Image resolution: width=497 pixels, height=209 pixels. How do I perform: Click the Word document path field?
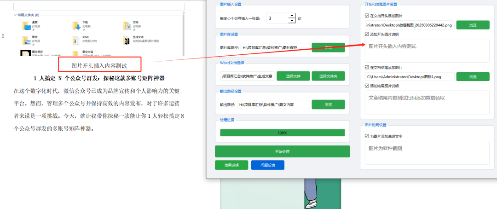(x=248, y=76)
